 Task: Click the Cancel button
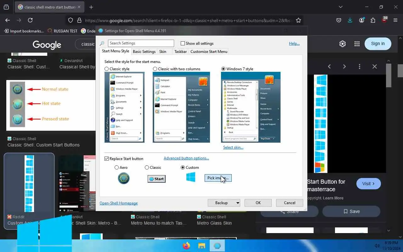290,203
